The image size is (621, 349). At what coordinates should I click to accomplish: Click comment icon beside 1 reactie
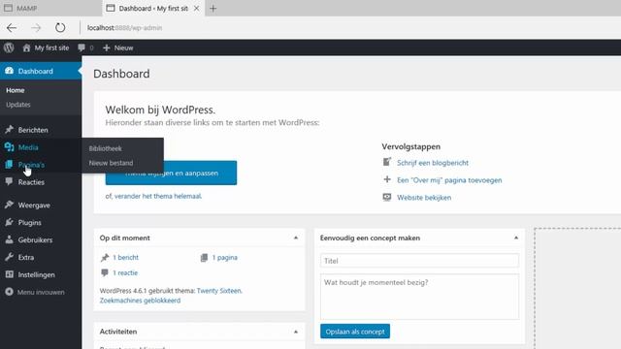tap(105, 272)
